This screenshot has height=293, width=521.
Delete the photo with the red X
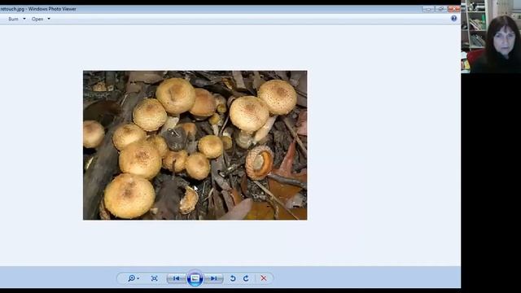pos(264,278)
